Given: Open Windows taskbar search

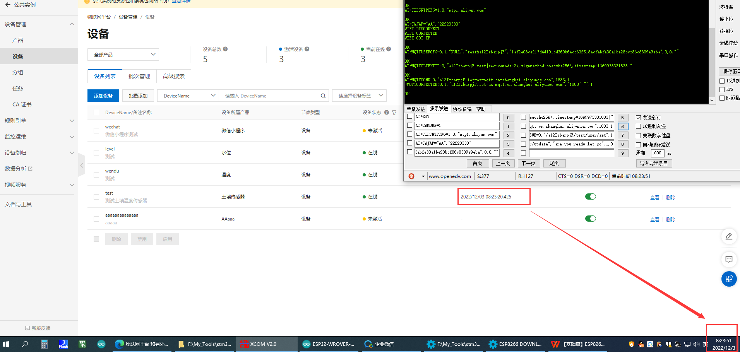Looking at the screenshot, I should point(25,344).
